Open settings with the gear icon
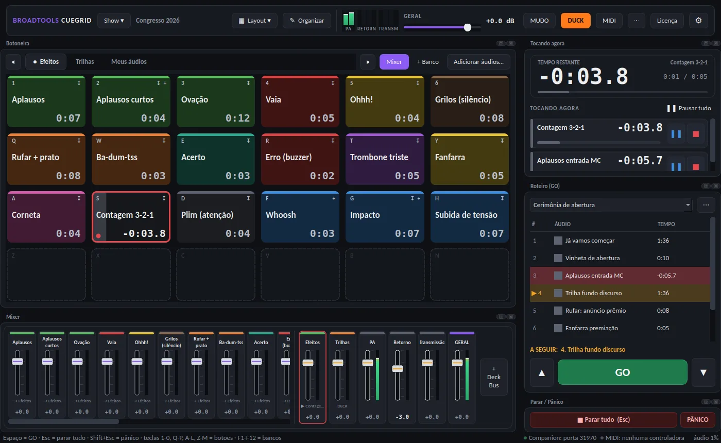This screenshot has height=443, width=721. pyautogui.click(x=698, y=21)
